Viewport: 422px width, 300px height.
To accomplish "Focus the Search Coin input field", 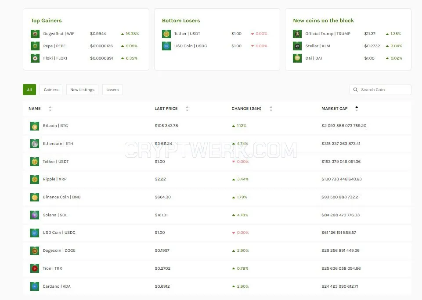I will [380, 90].
